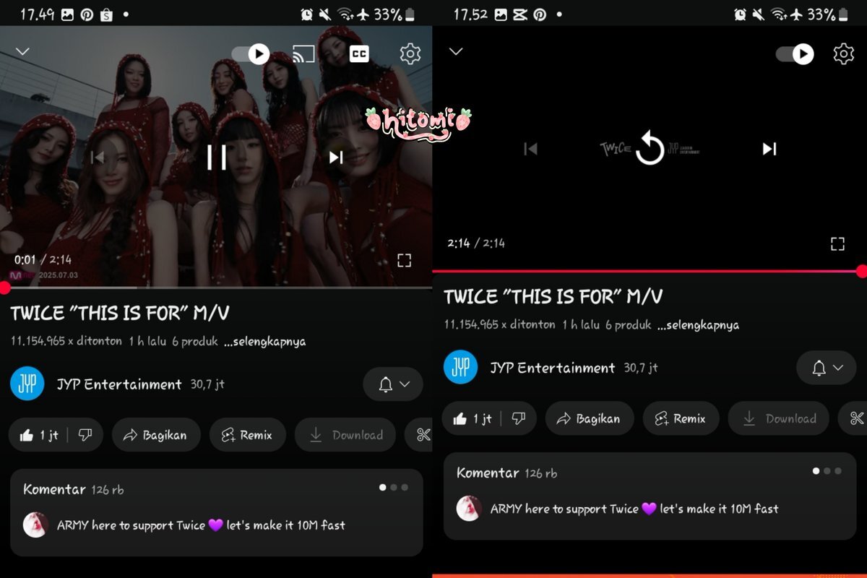Open Komentar section on right

point(650,496)
